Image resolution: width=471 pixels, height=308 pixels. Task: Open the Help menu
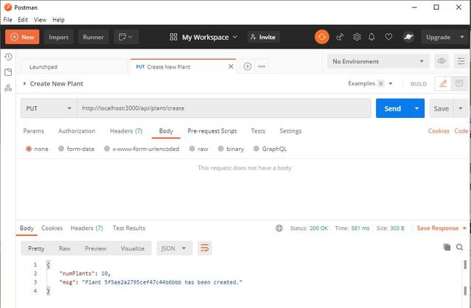[58, 20]
